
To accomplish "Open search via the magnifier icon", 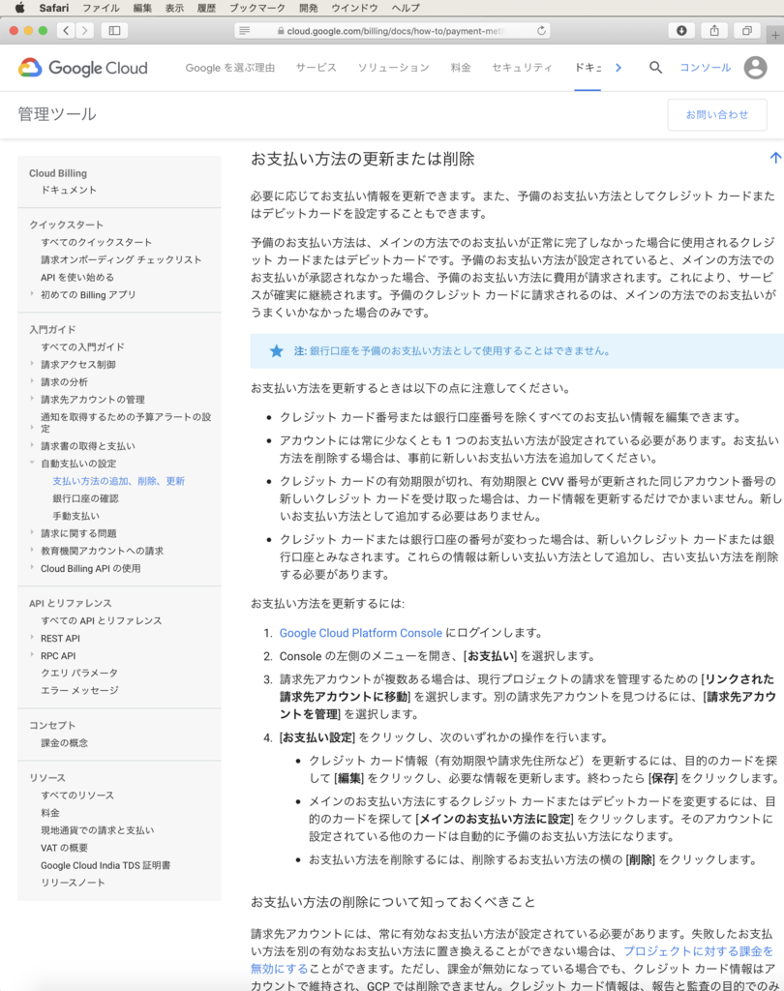I will [x=655, y=68].
